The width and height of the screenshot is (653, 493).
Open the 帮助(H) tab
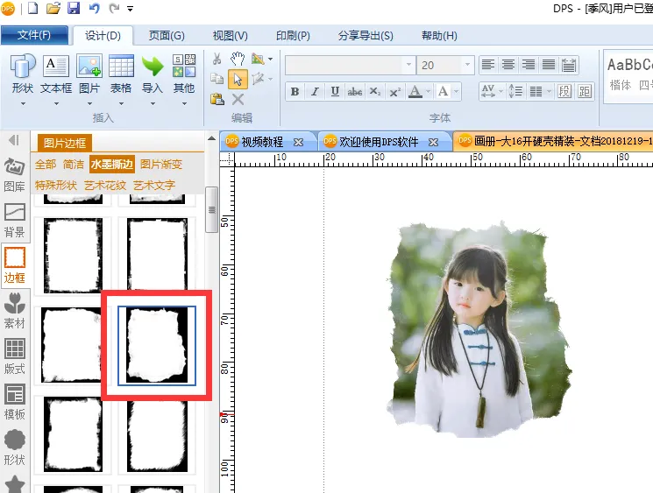point(439,36)
